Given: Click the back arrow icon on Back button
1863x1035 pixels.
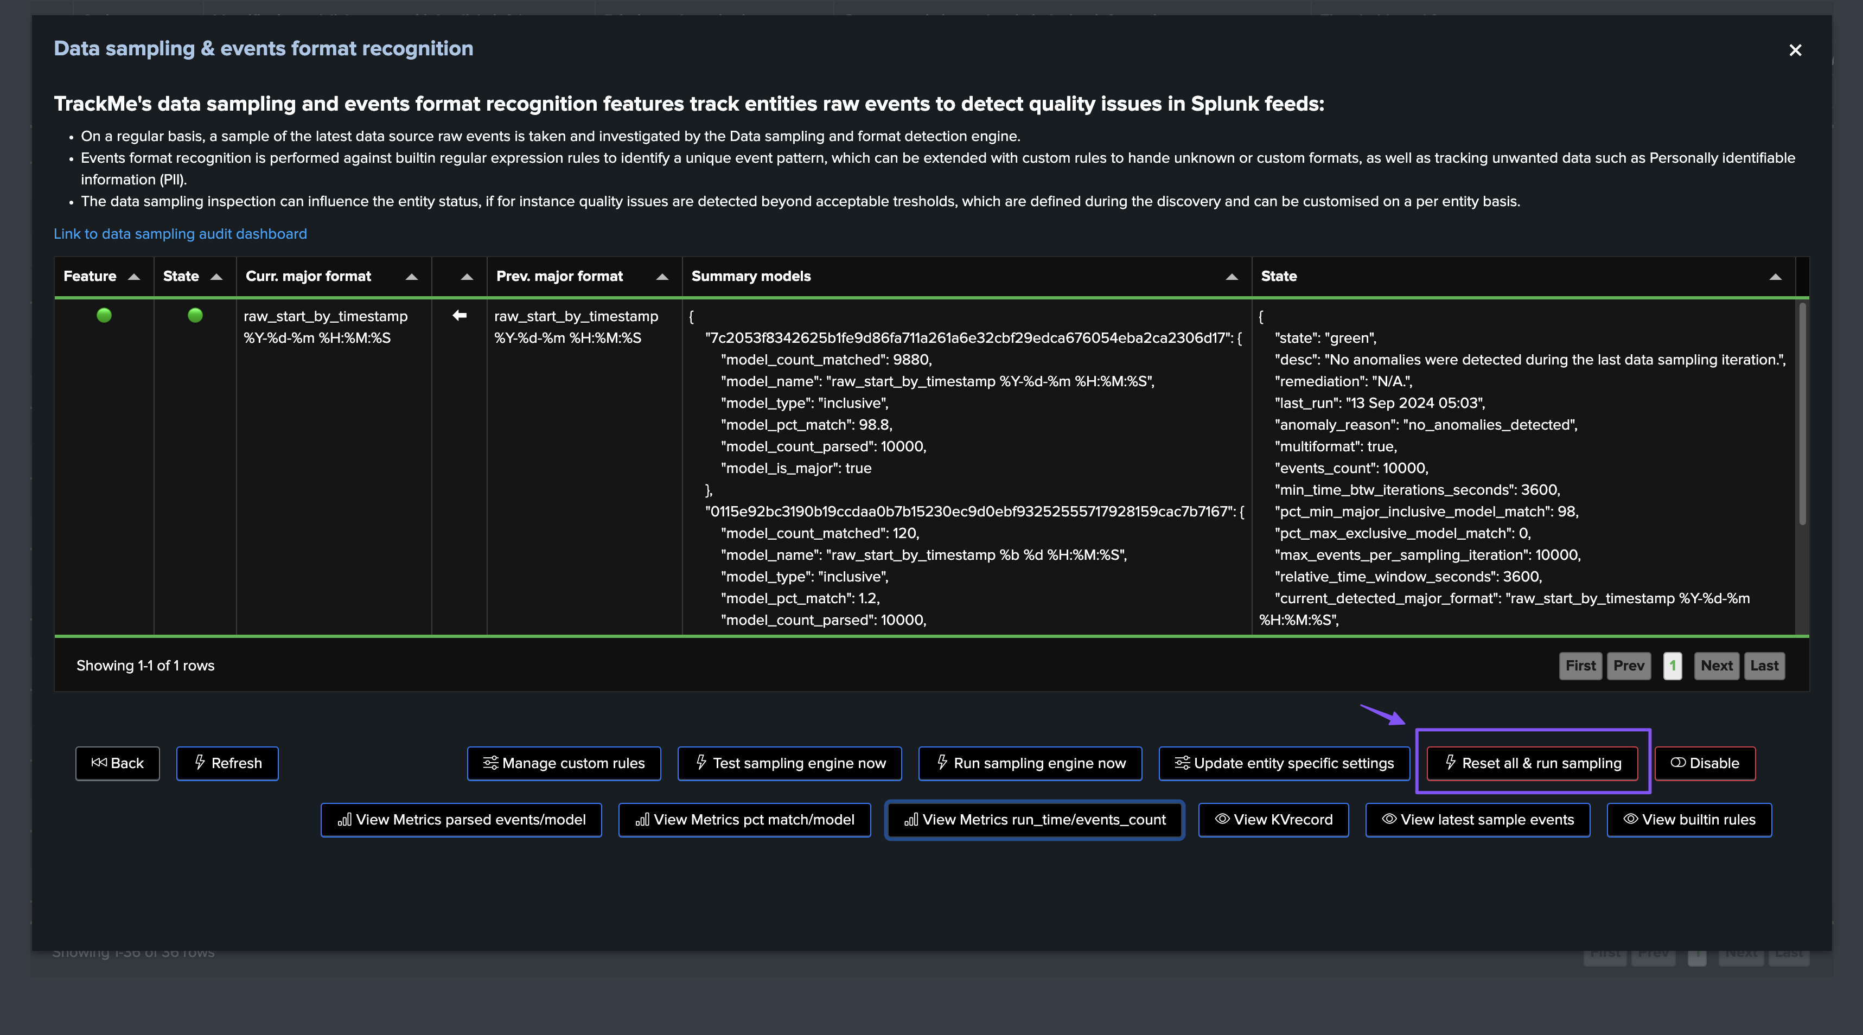Looking at the screenshot, I should (99, 762).
